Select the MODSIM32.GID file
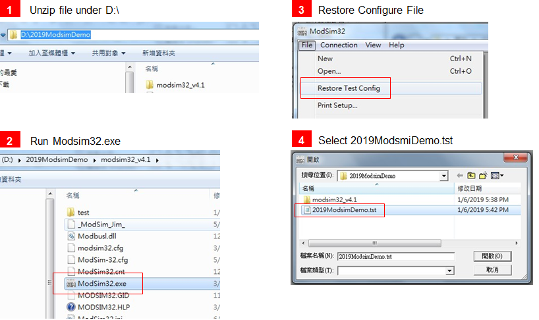The width and height of the screenshot is (539, 320). pos(103,295)
